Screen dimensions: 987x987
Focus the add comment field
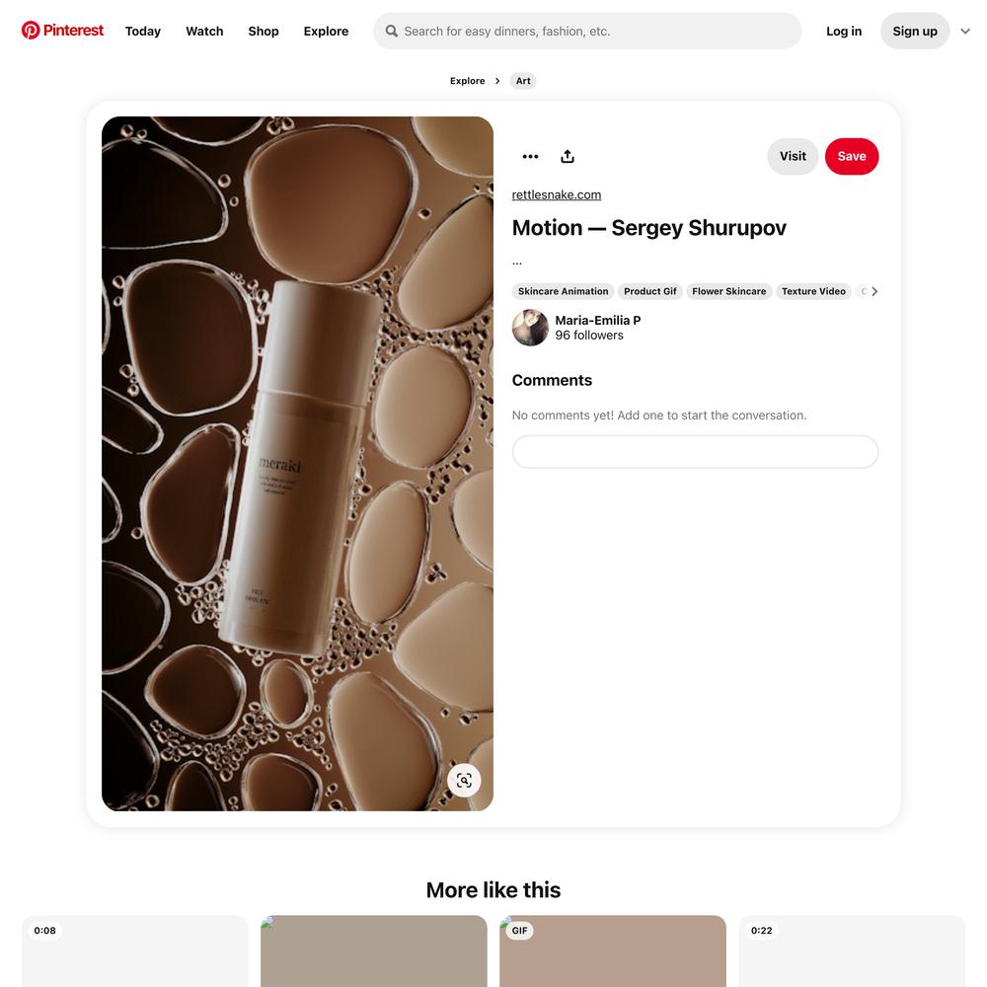[x=695, y=452]
